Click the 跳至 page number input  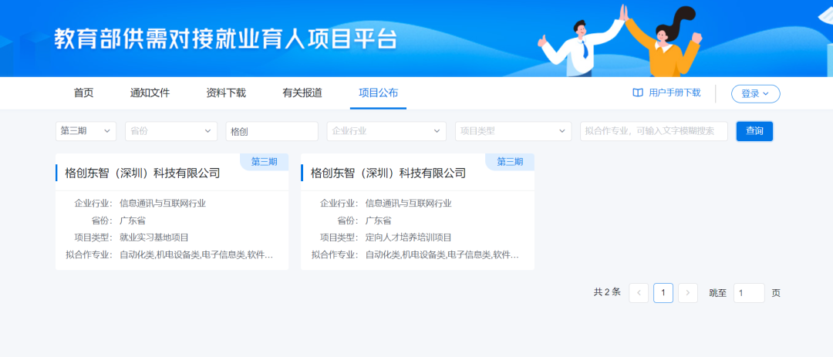(748, 293)
